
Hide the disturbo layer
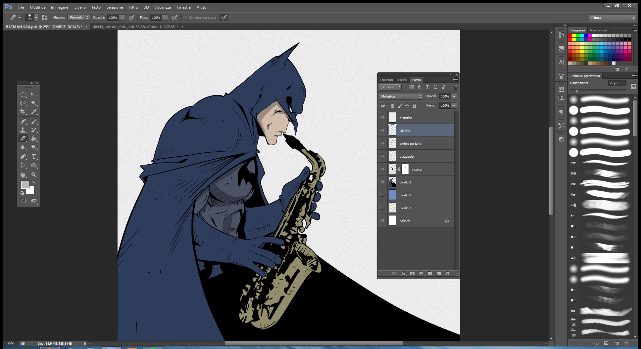tap(382, 118)
